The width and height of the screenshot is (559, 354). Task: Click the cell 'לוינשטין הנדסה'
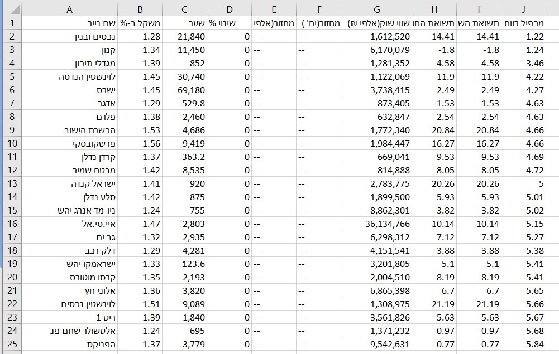pos(69,76)
